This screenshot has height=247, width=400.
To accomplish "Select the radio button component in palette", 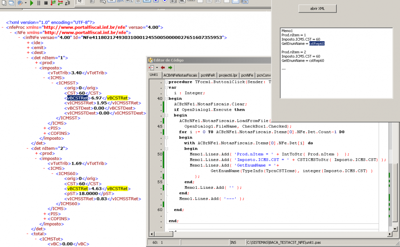I will click(x=165, y=1).
